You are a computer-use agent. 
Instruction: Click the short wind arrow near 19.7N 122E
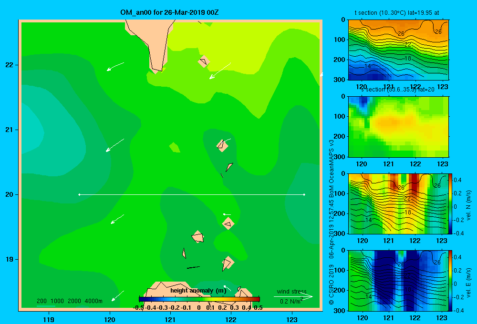227,214
